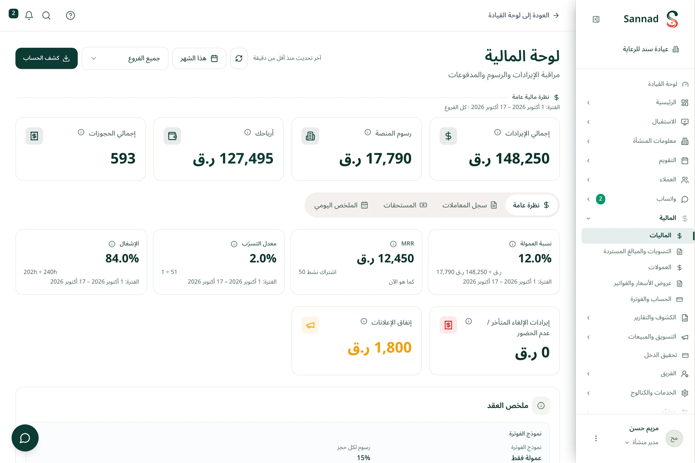Show info for إنفاق الإعلانات

click(x=364, y=321)
